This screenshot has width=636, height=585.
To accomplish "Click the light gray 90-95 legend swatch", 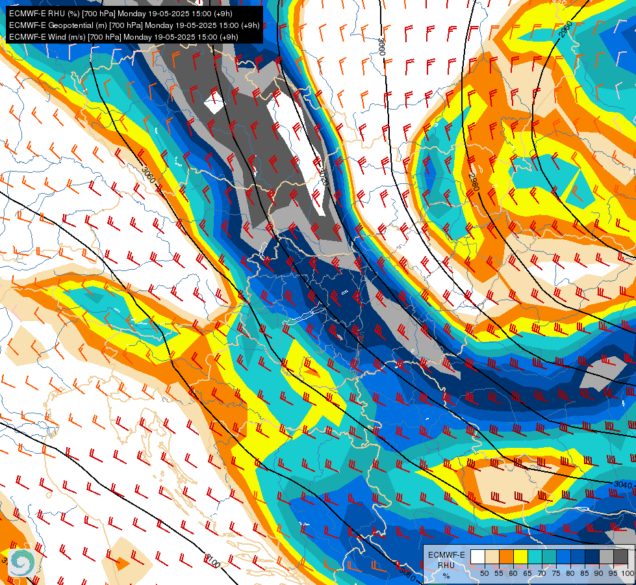I will pyautogui.click(x=606, y=556).
